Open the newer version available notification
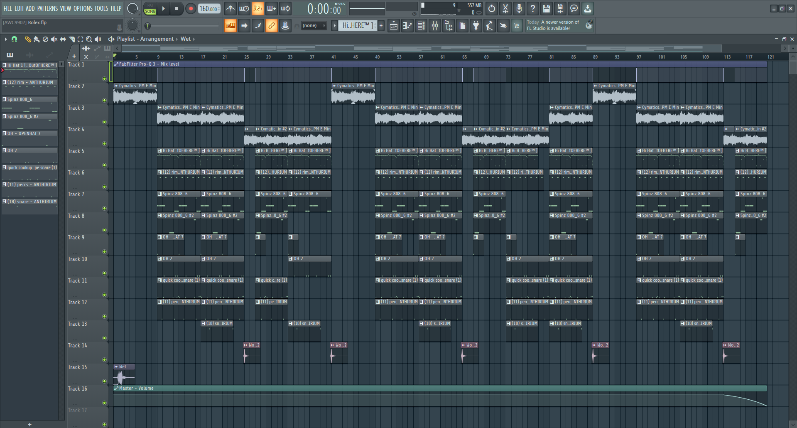 [x=559, y=25]
